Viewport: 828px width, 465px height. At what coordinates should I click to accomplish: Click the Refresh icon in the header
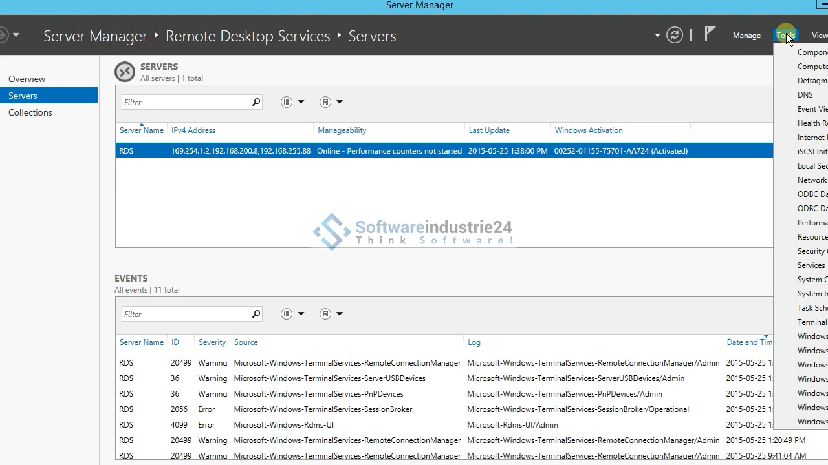coord(675,36)
